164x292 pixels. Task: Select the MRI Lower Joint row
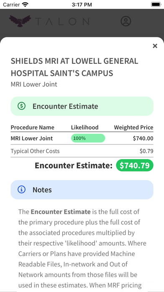[x=82, y=138]
